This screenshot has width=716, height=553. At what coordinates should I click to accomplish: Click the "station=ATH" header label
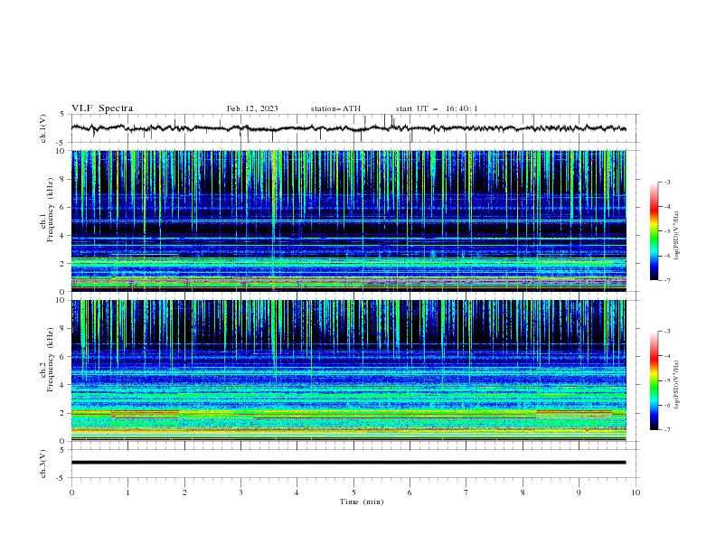(x=335, y=108)
